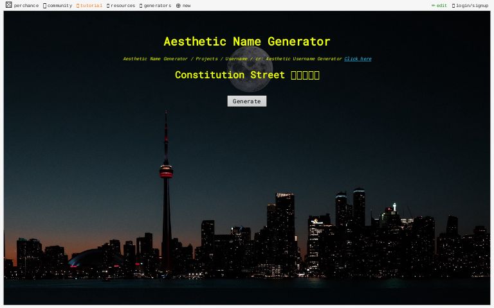
Task: Click the plus icon beside new
Action: (x=178, y=6)
